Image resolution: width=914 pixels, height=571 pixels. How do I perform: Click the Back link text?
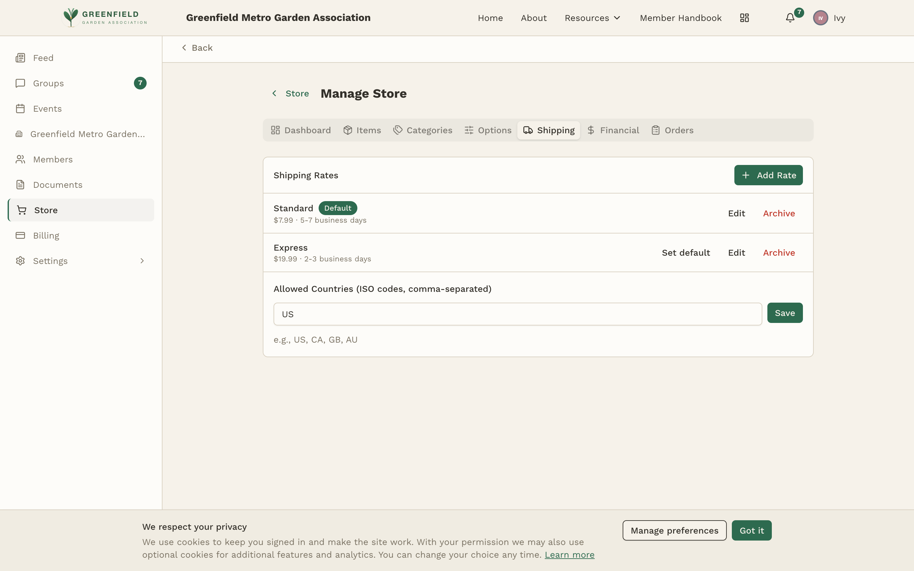pos(202,48)
